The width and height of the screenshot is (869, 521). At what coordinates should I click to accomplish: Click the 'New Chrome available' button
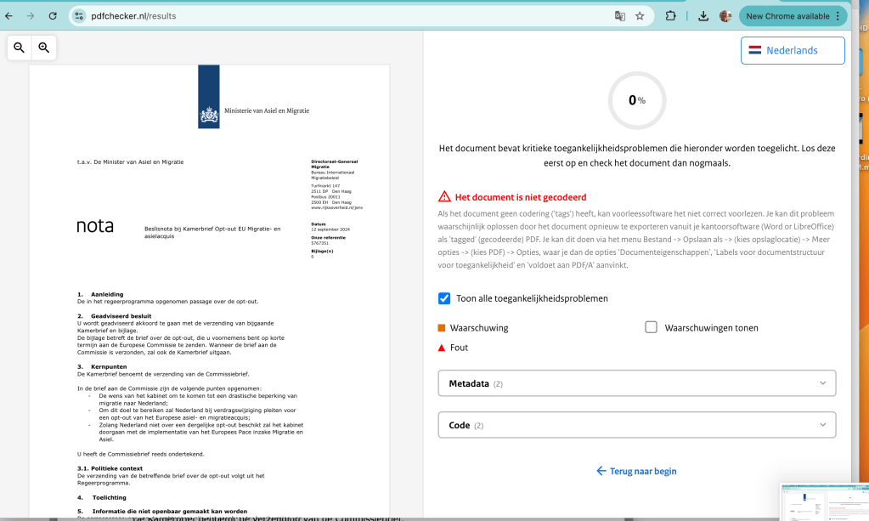[793, 15]
